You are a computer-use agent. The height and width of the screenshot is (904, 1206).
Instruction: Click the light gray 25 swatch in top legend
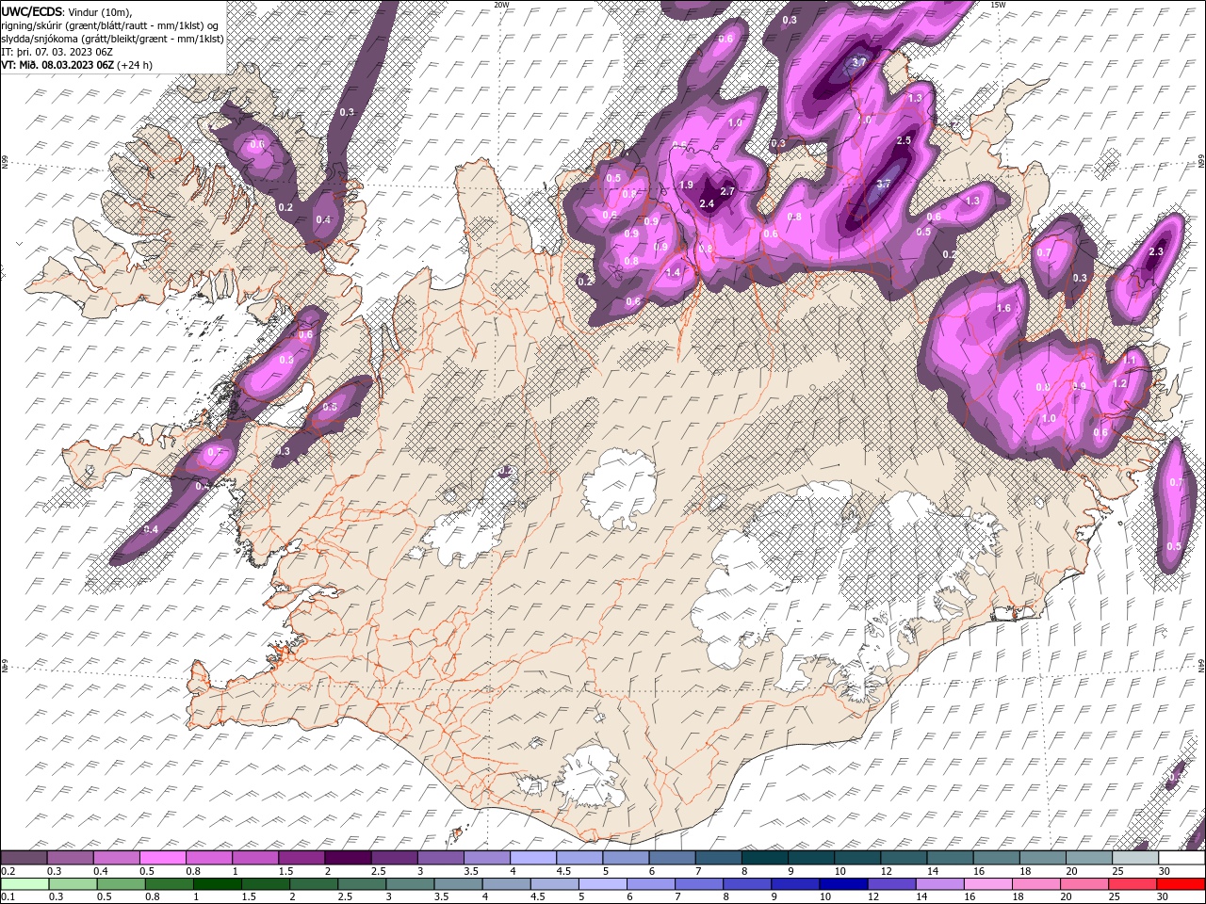tap(1134, 858)
